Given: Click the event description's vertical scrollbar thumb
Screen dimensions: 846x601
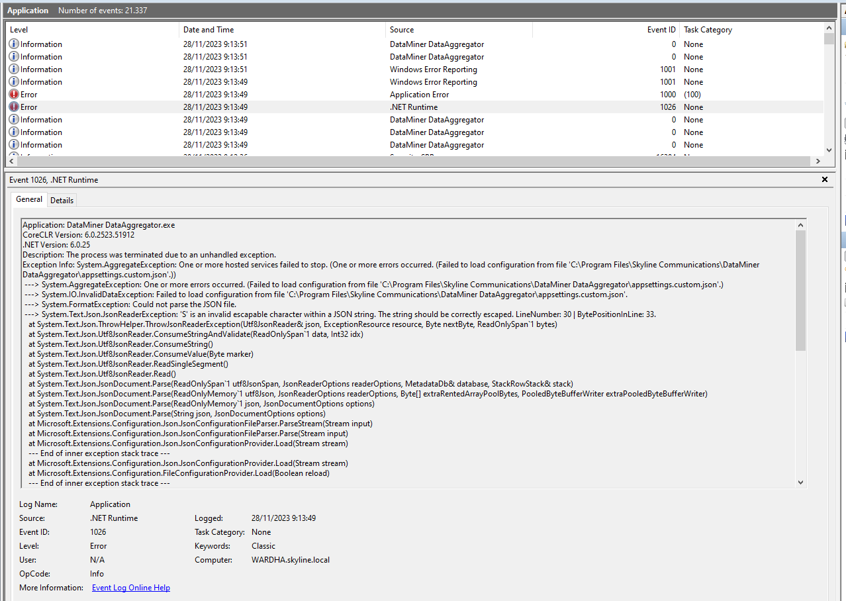Looking at the screenshot, I should tap(800, 291).
